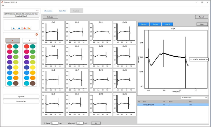Toggle the Stacked plot mode
Image resolution: width=211 pixels, height=127 pixels.
(x=144, y=24)
